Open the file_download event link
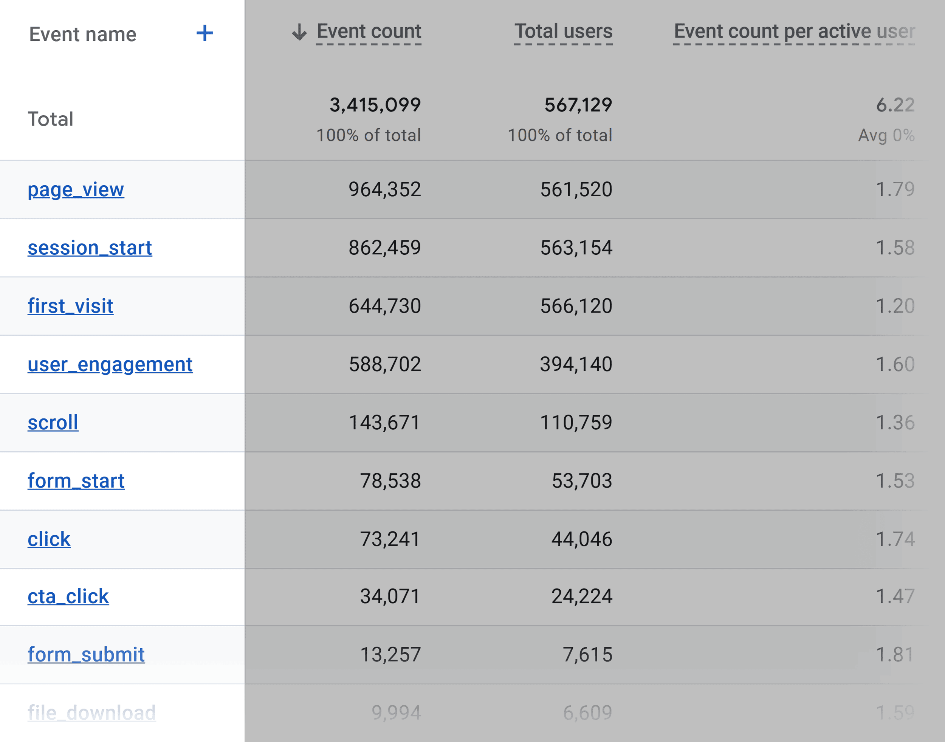The height and width of the screenshot is (742, 945). point(92,713)
